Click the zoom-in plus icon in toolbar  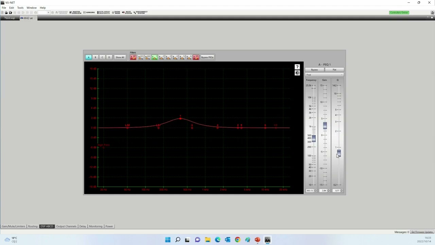point(52,13)
